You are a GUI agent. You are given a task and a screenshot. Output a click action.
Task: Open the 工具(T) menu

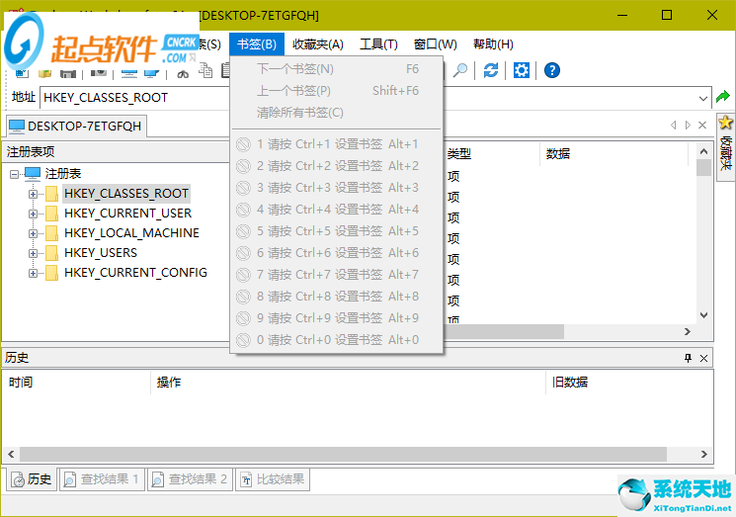(x=378, y=44)
